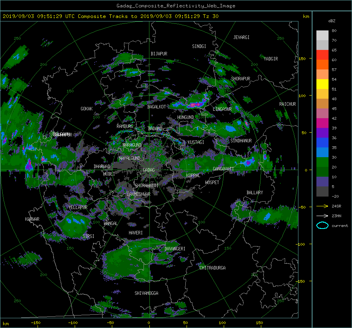Viewport: 352px width, 328px height.
Task: Click the LAXMESHWAR city label
Action: pyautogui.click(x=138, y=194)
